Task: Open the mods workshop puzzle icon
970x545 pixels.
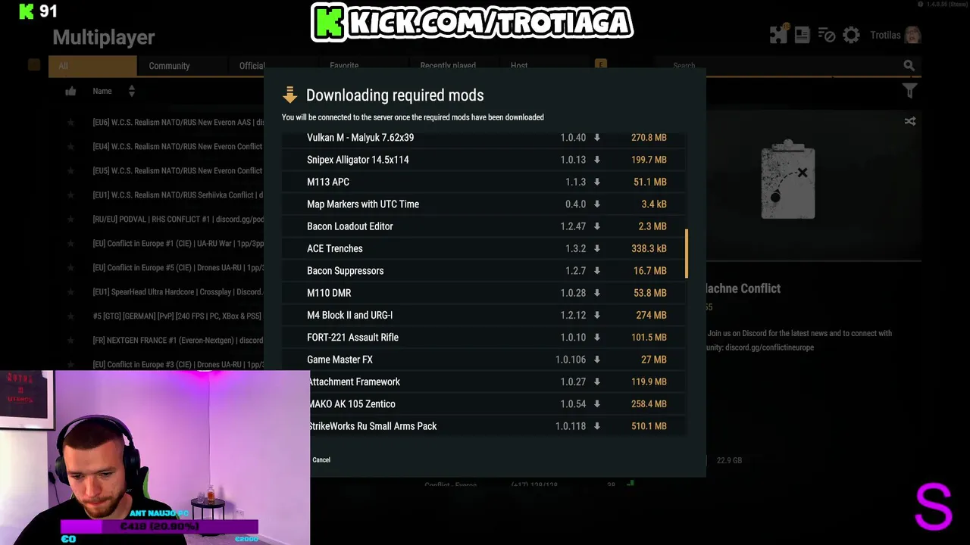Action: (778, 35)
